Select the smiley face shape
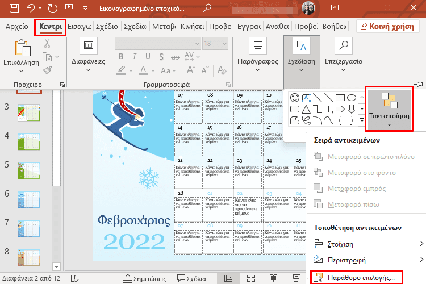Viewport: 426px width, 284px height. tap(294, 98)
